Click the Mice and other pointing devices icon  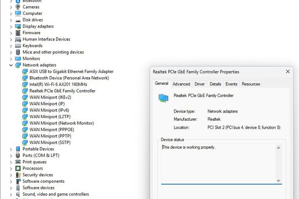click(18, 52)
